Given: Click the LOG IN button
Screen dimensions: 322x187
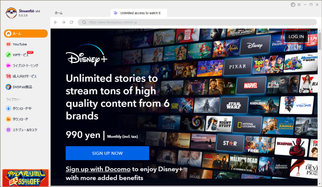Looking at the screenshot, I should coord(296,36).
